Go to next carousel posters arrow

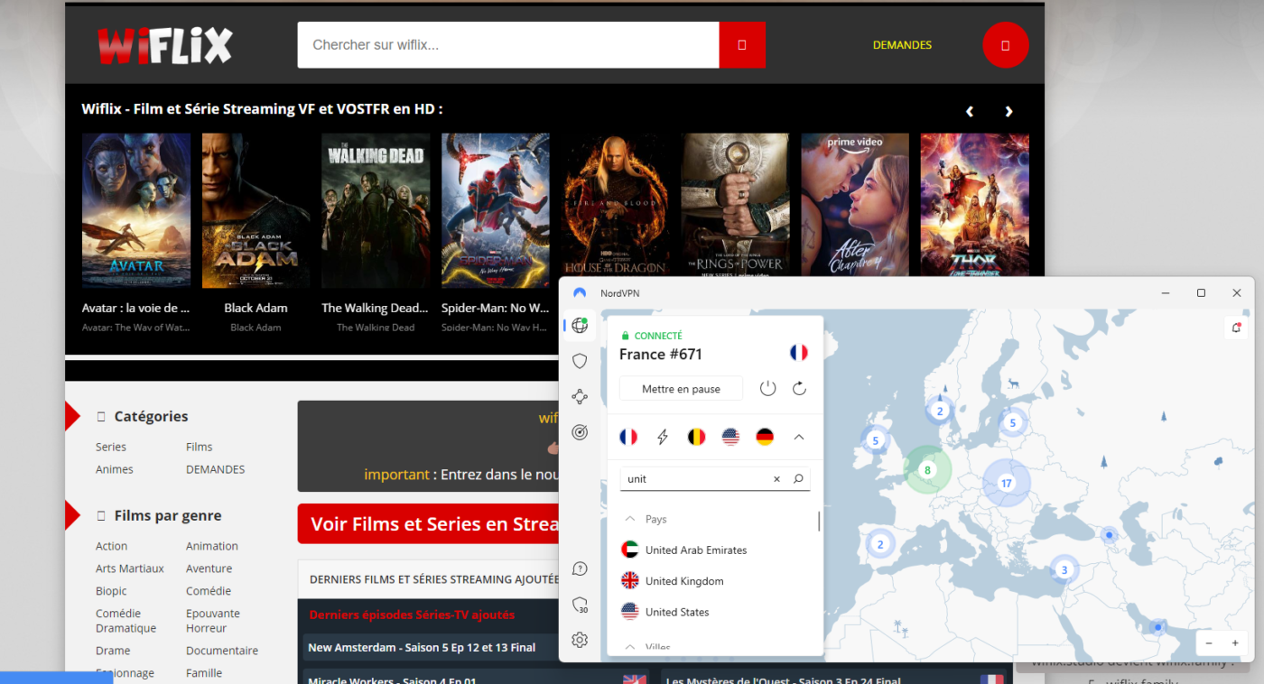point(1008,111)
